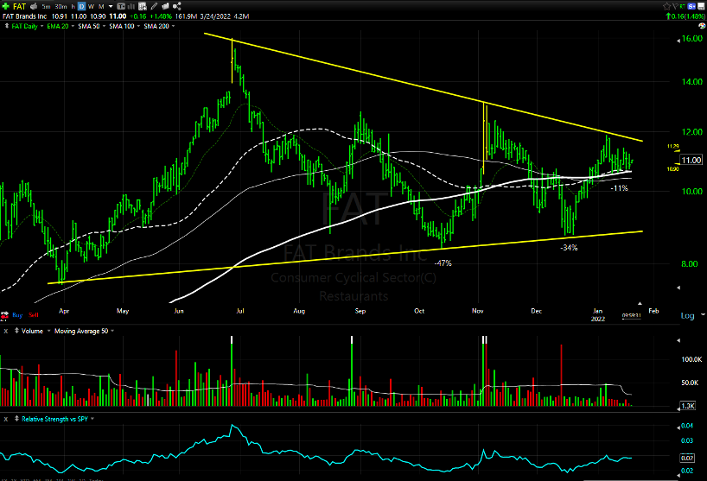Click the -34% annotation label
707x481 pixels.
(569, 248)
